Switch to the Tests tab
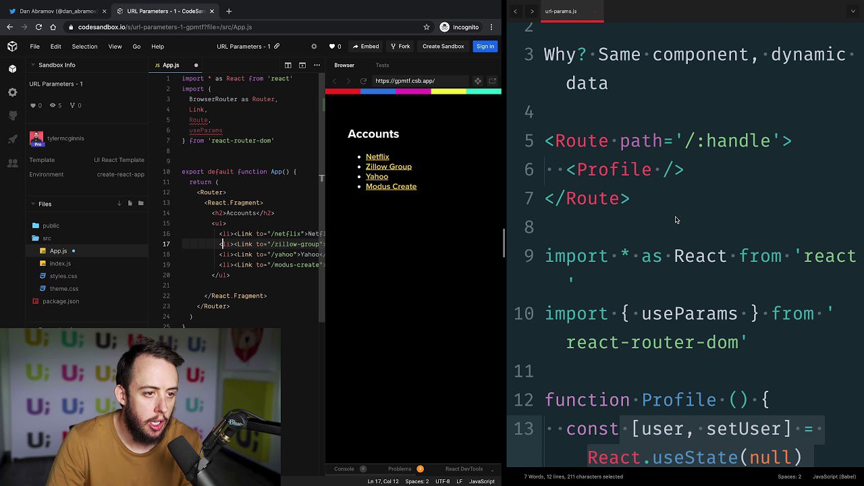This screenshot has height=486, width=864. 382,65
